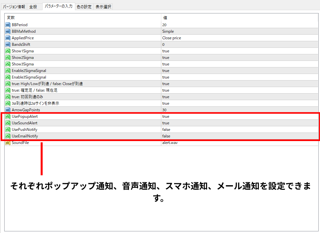Viewport: 320px width, 233px height.
Task: Click the BBMaMethod parameter icon
Action: pyautogui.click(x=8, y=31)
